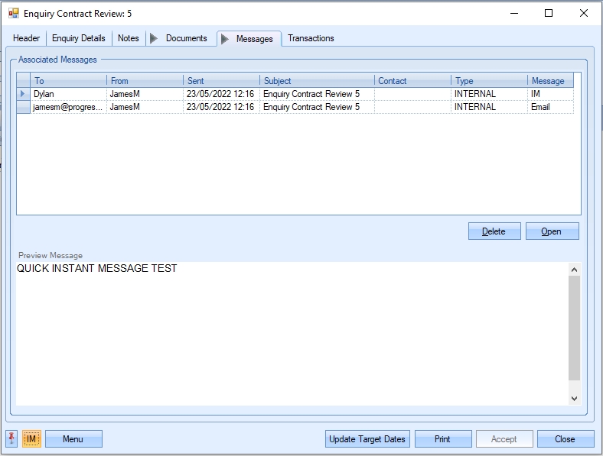
Task: Click the preview scrollbar down arrow
Action: [x=574, y=399]
